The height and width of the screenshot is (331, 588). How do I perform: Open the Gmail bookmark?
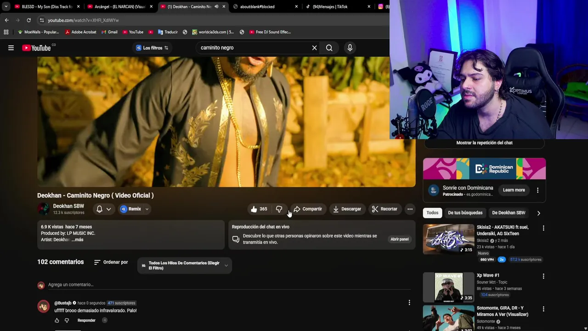click(109, 32)
